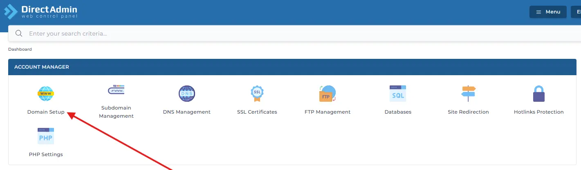Click the DirectAdmin logo
Screen dimensions: 581x170
(x=40, y=11)
